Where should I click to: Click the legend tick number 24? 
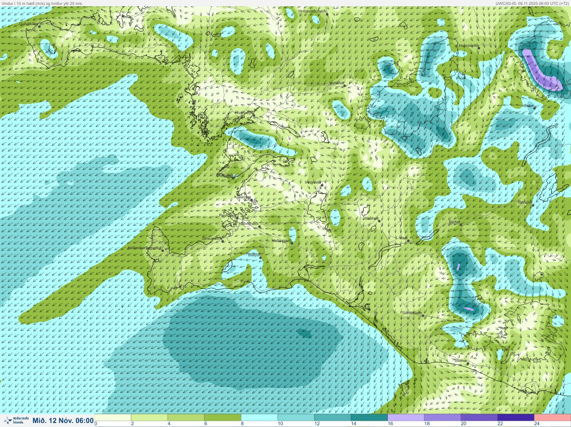click(537, 424)
